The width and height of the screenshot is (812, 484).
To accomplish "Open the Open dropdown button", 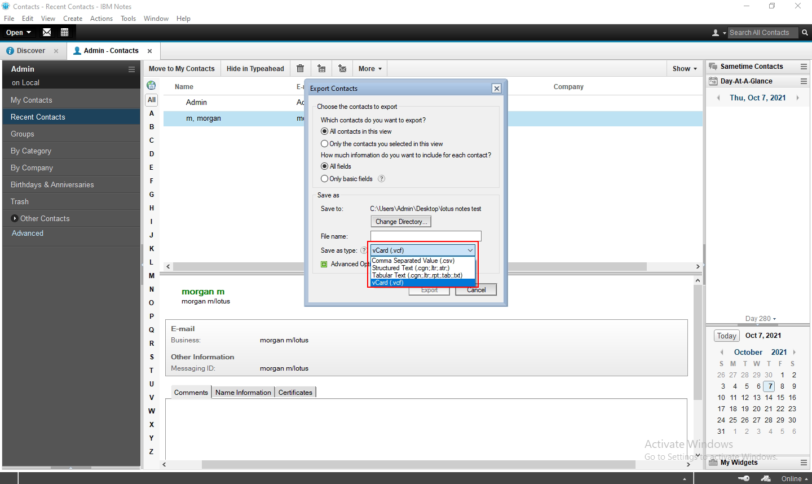I will (19, 33).
